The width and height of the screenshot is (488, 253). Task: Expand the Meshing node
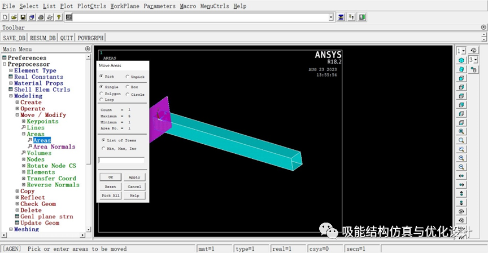(x=11, y=229)
